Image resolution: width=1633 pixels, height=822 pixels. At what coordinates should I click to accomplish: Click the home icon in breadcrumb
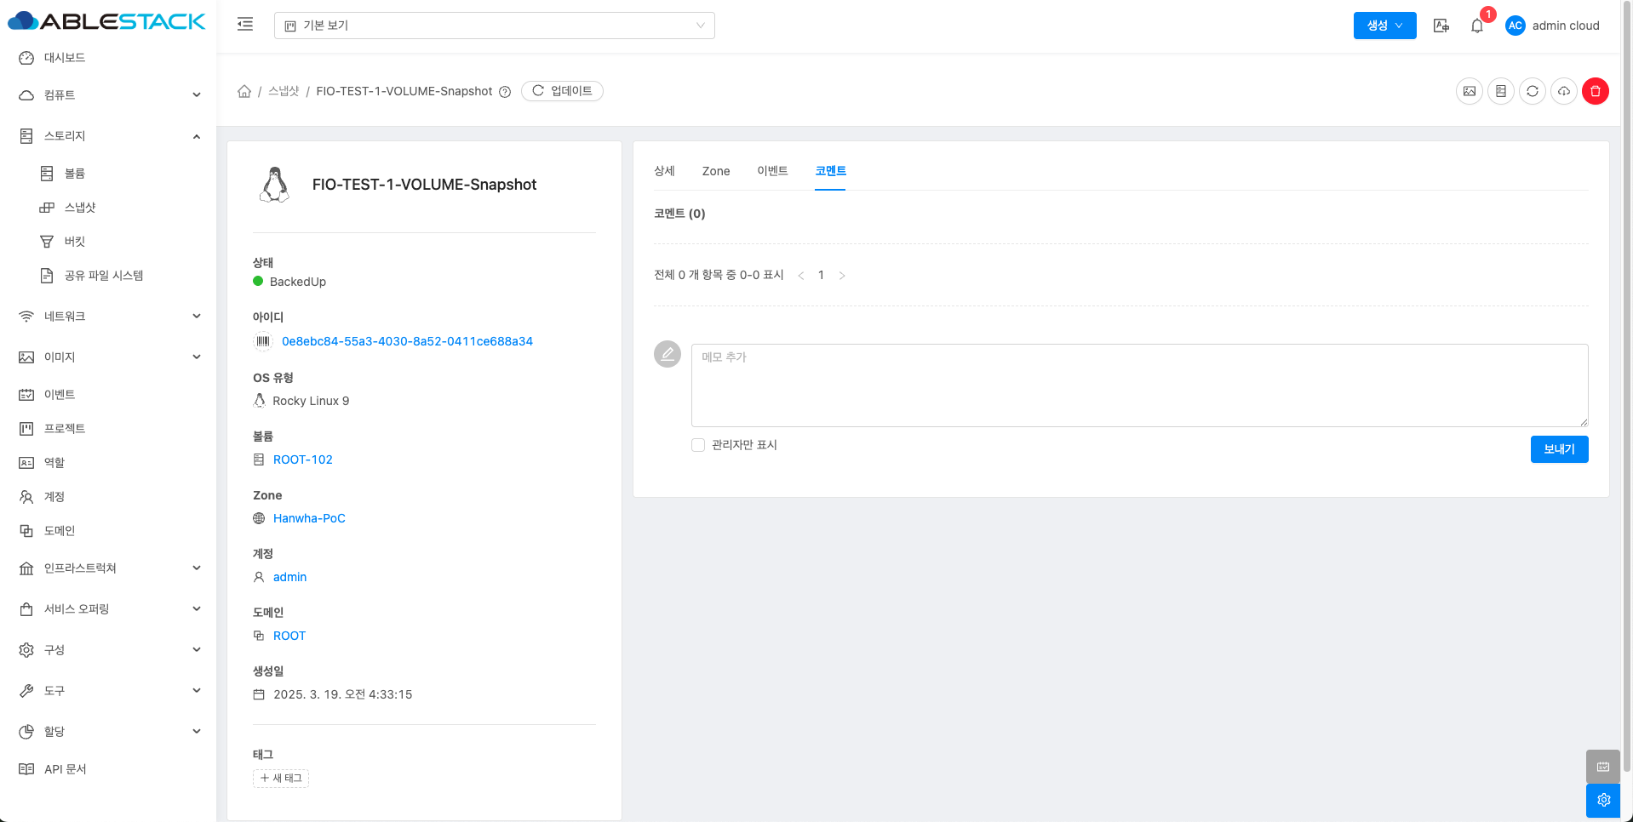coord(244,91)
